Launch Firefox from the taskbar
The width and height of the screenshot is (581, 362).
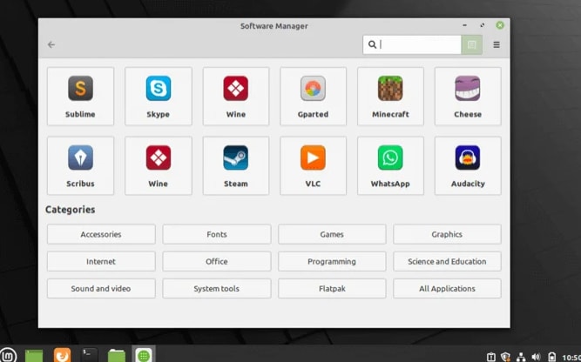(62, 355)
